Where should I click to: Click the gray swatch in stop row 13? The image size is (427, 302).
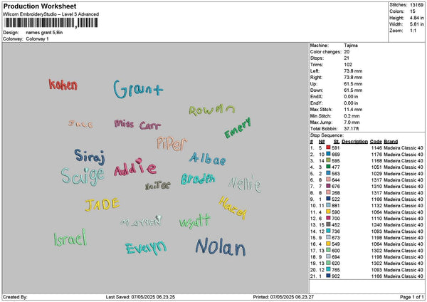pyautogui.click(x=328, y=224)
